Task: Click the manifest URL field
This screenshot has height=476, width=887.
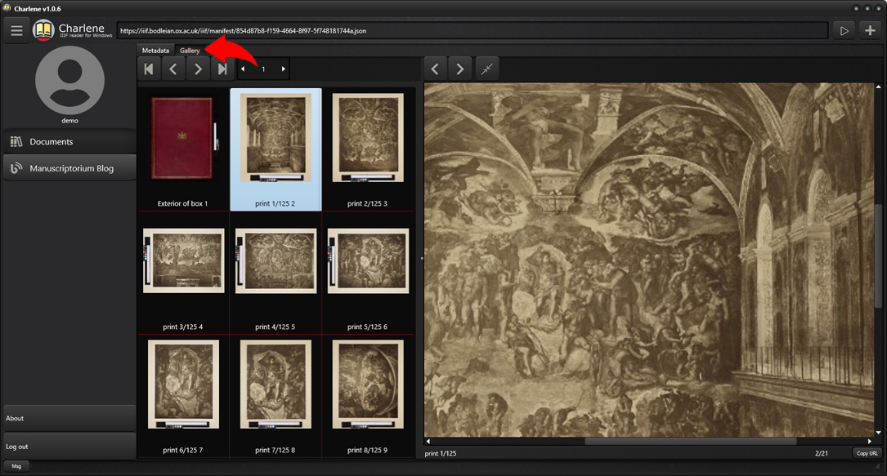Action: pos(473,30)
